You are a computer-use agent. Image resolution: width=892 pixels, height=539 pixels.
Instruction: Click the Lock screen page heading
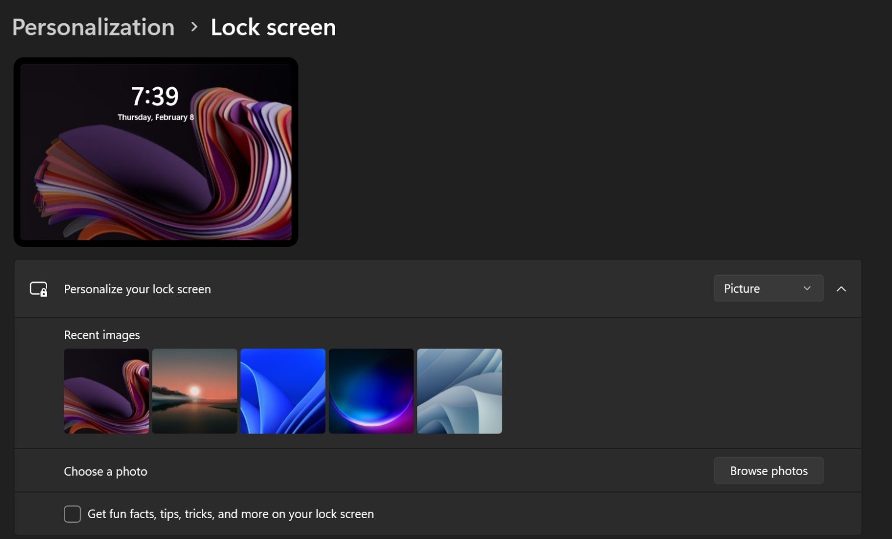(x=273, y=27)
